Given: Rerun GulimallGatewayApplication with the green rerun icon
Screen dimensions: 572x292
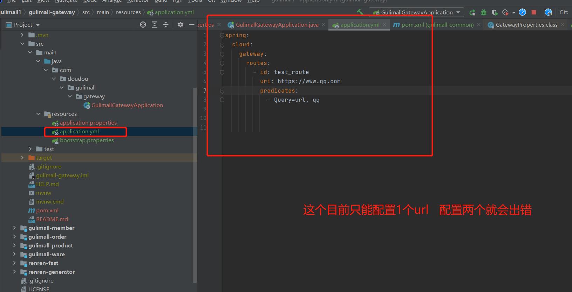Looking at the screenshot, I should (x=472, y=12).
